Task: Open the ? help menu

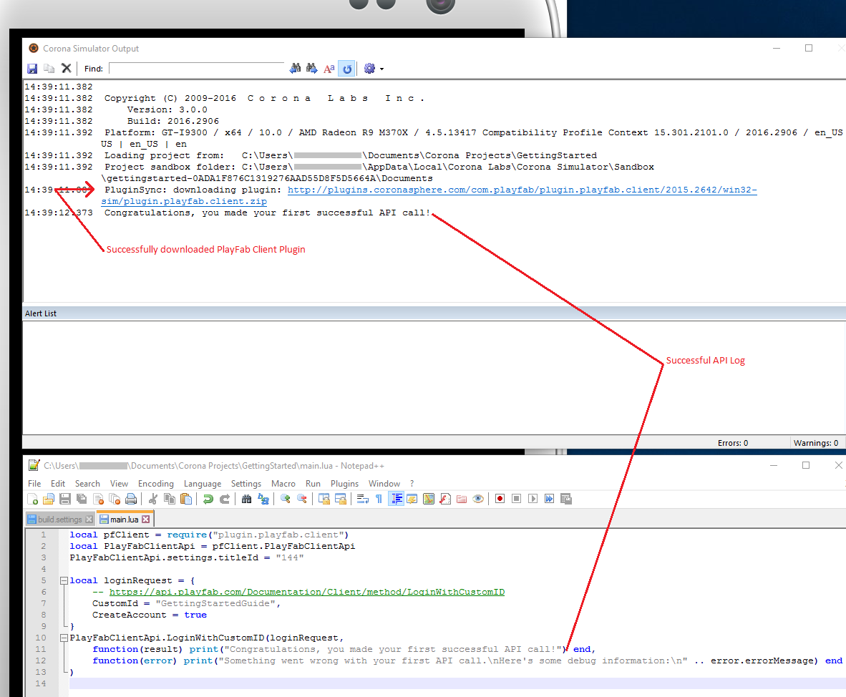Action: (412, 483)
